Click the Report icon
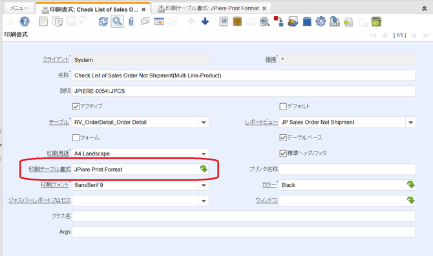 tap(224, 21)
